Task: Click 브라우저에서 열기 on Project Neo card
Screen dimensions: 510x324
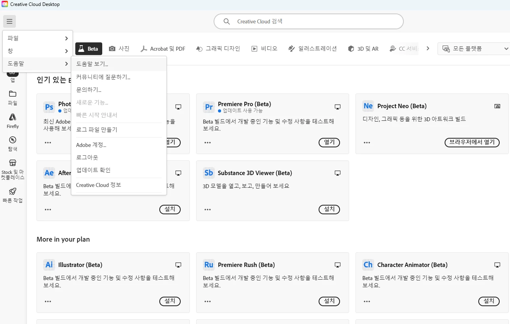Action: [472, 143]
